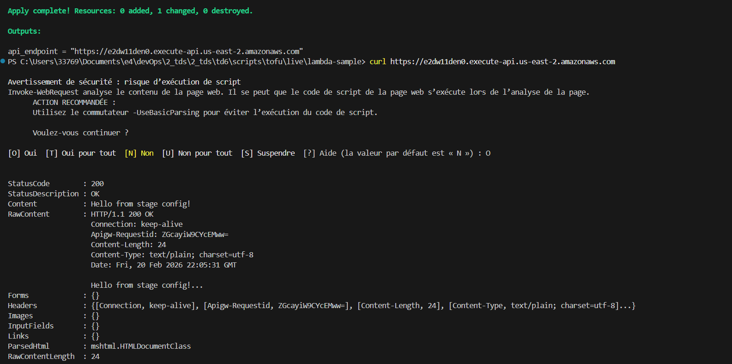The width and height of the screenshot is (732, 364).
Task: Click the Date header line in RawContent
Action: pos(163,265)
